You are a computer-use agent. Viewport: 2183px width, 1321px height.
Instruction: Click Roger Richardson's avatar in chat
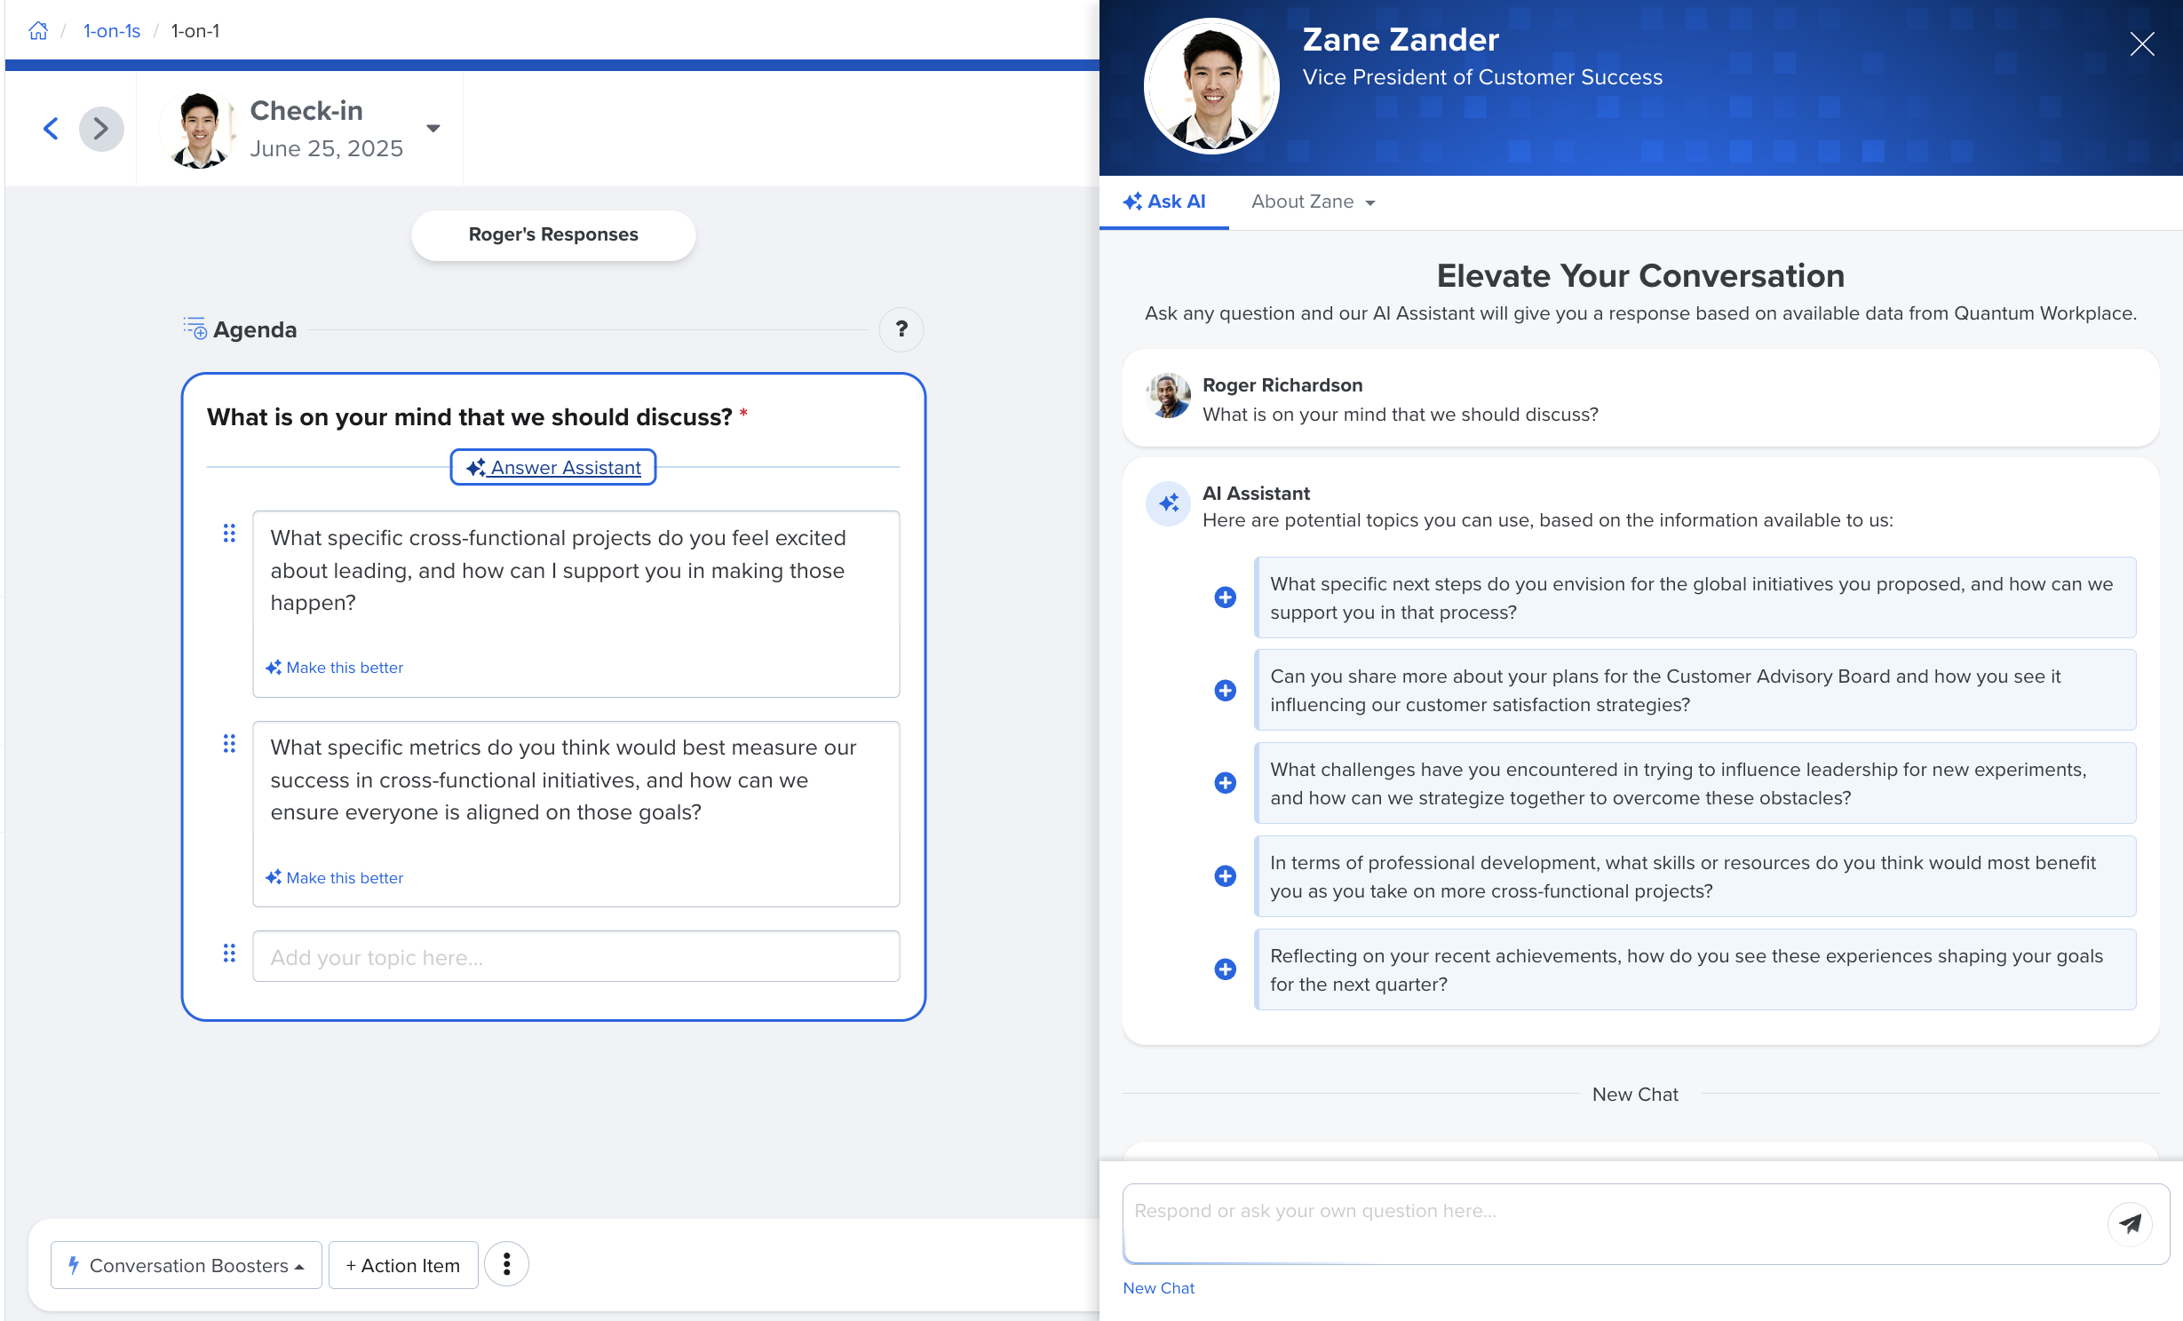tap(1168, 396)
